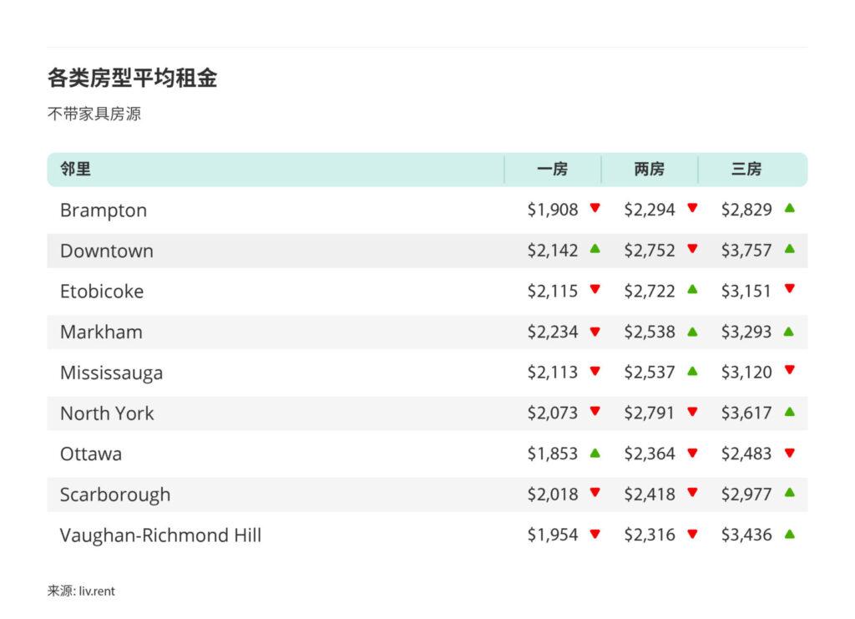The width and height of the screenshot is (855, 619).
Task: Select the red decrease indicator on Etobicoke's three-bedroom rent
Action: pos(790,291)
